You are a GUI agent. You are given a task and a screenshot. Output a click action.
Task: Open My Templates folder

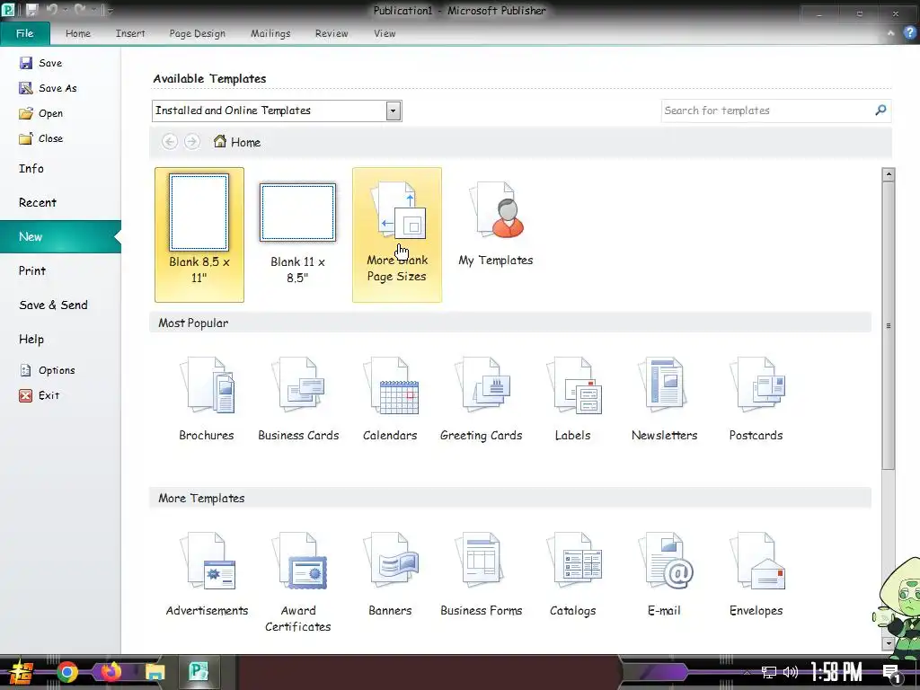(x=496, y=226)
